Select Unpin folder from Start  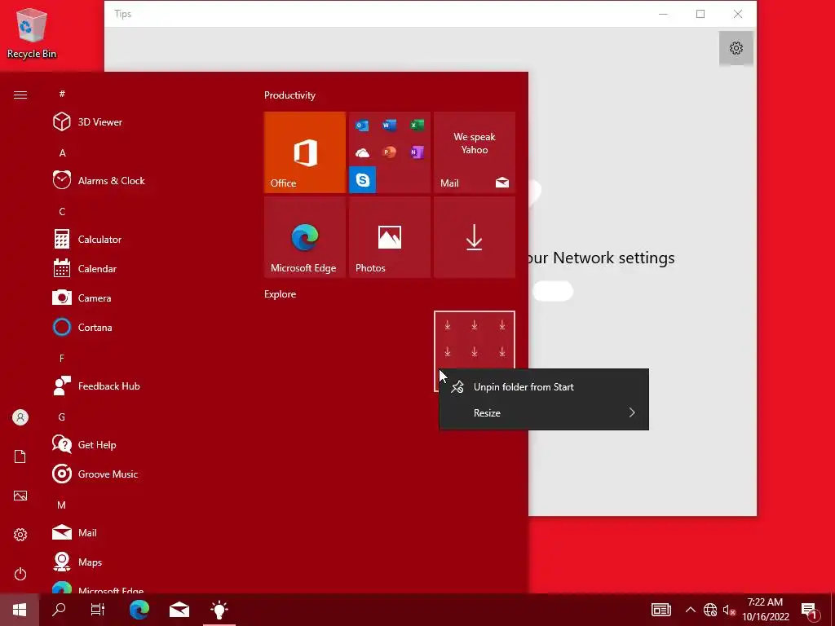(x=544, y=387)
